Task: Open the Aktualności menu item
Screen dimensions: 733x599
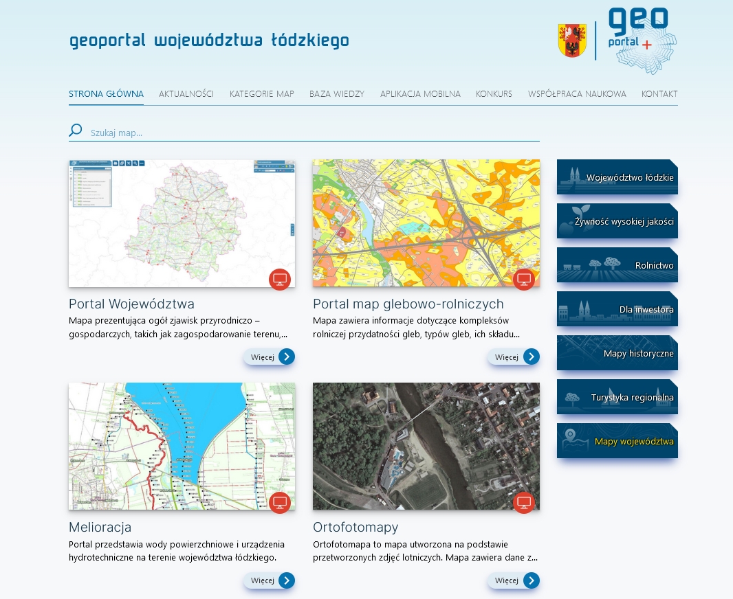Action: click(x=186, y=94)
